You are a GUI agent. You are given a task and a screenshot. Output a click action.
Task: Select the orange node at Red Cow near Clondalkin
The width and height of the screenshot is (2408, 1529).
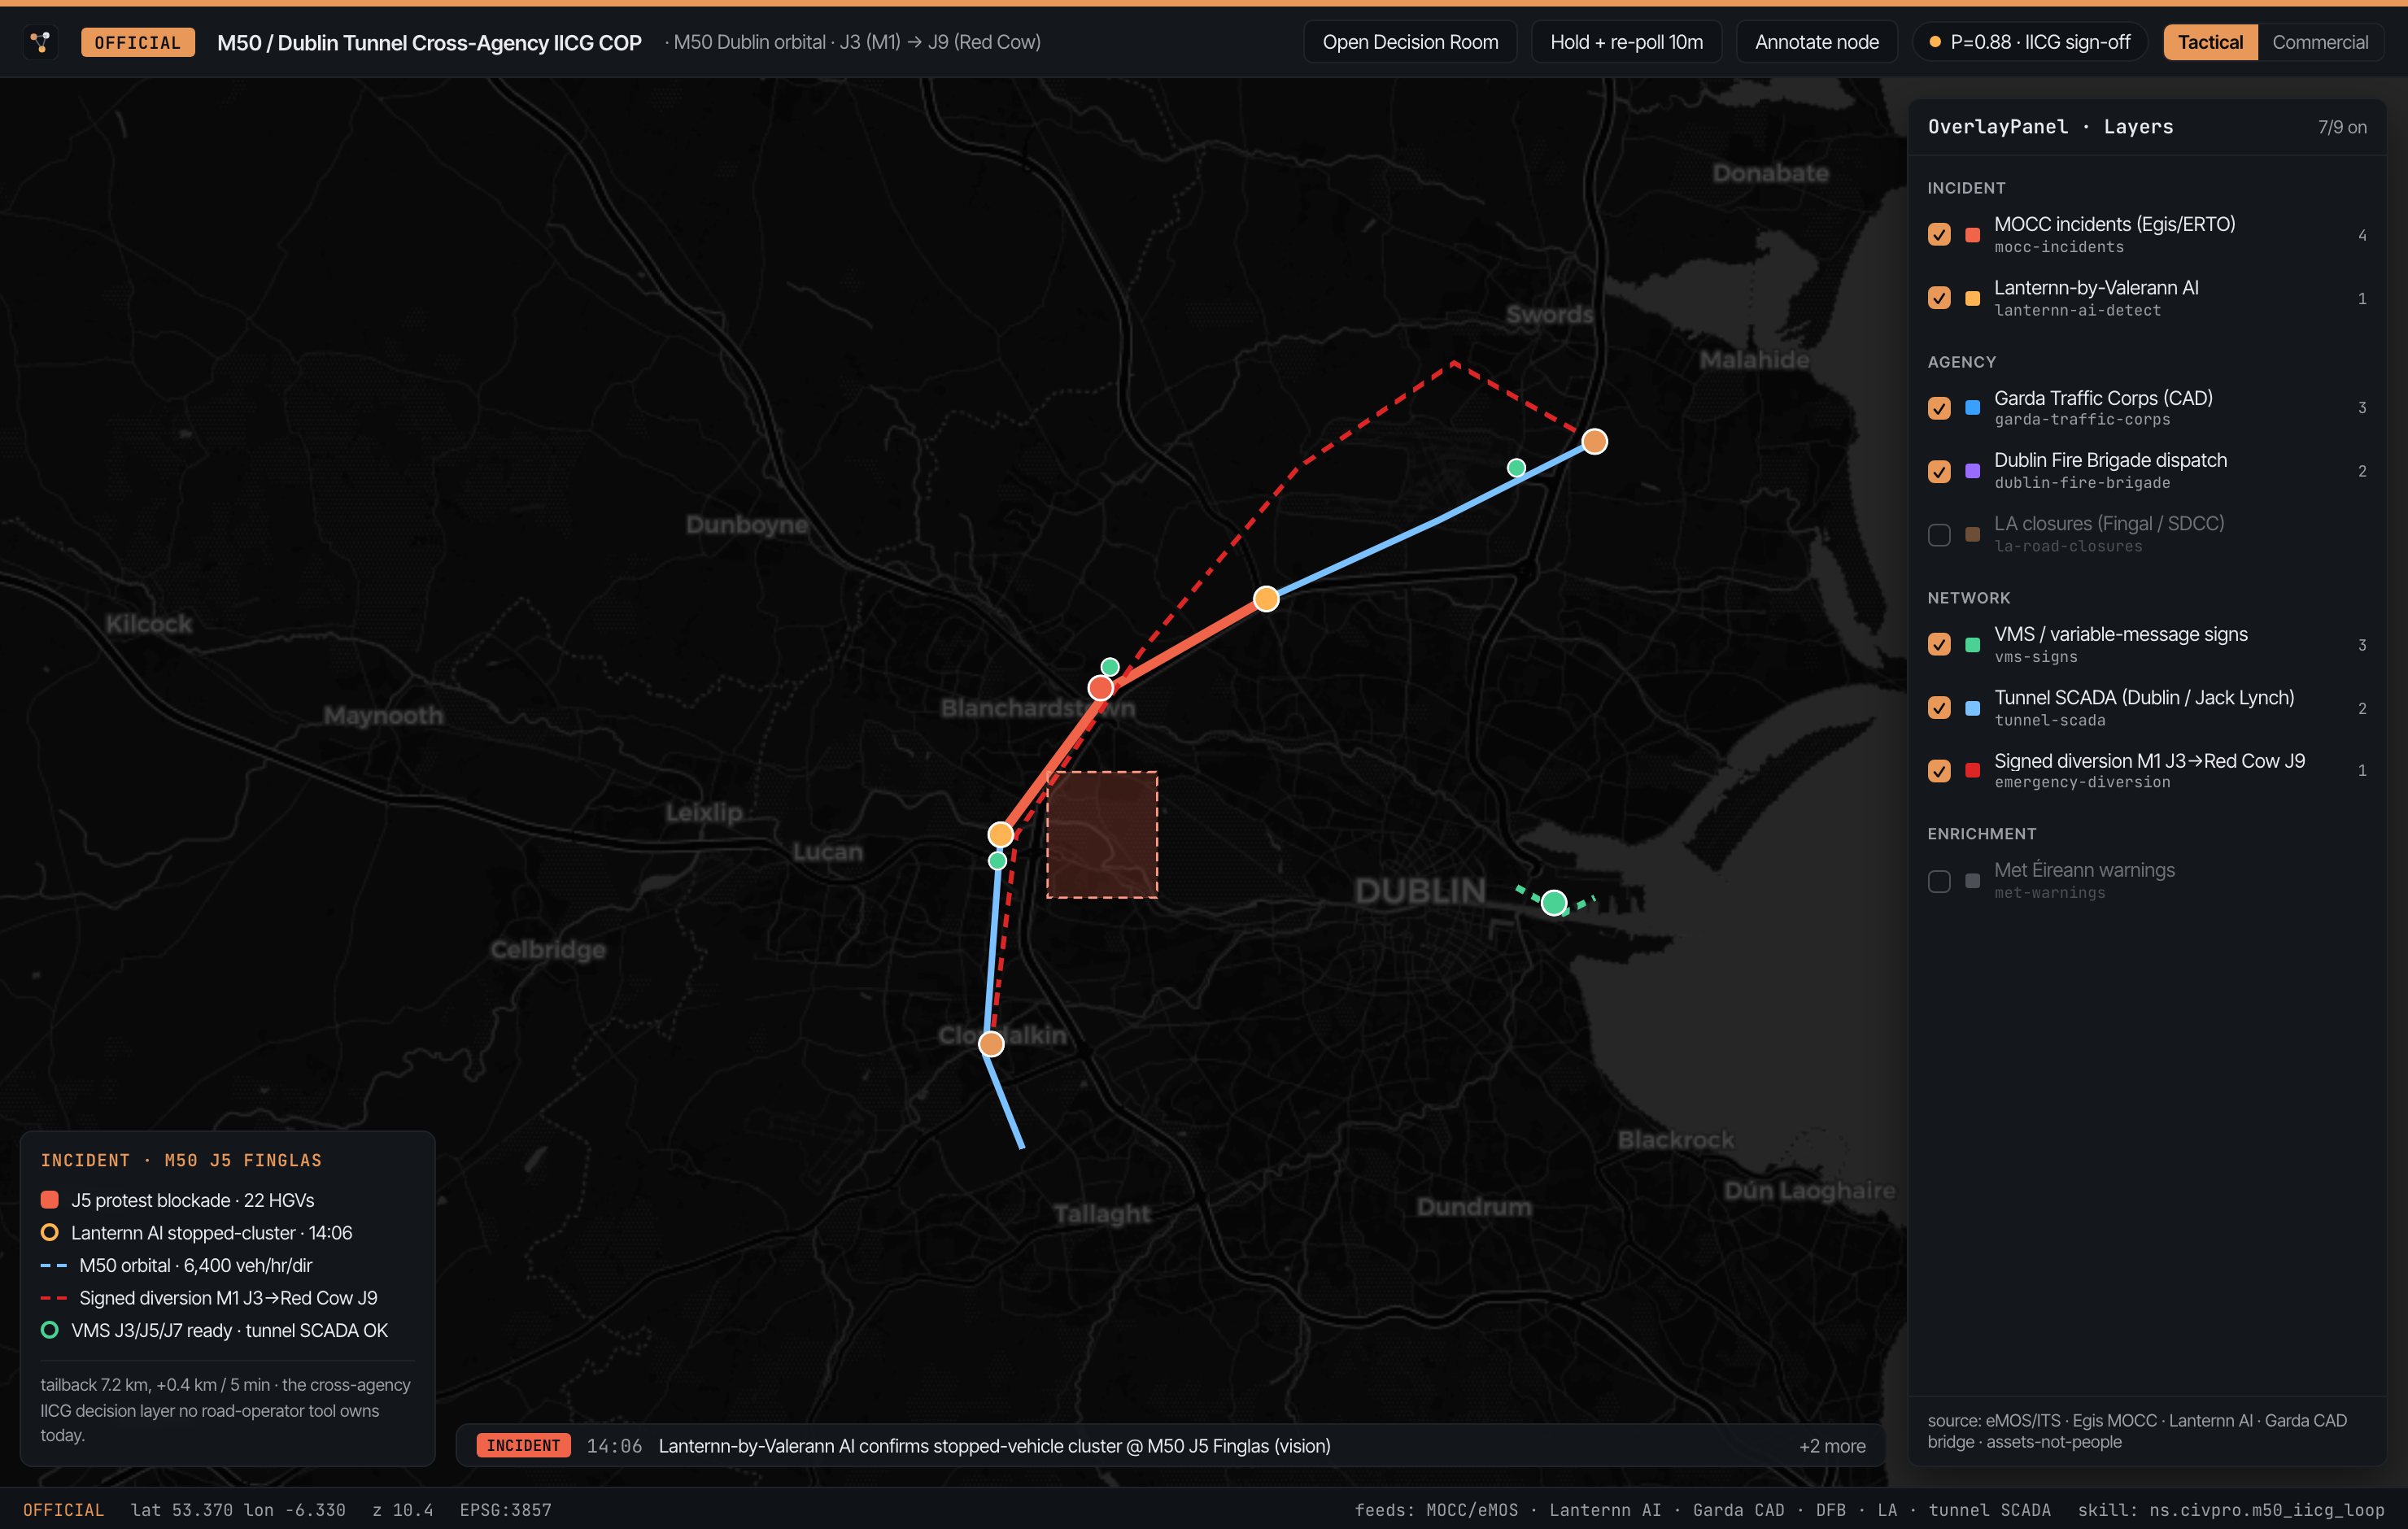tap(990, 1044)
